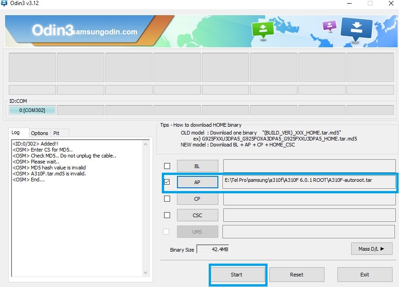Click the purple download icon in banner

(330, 26)
